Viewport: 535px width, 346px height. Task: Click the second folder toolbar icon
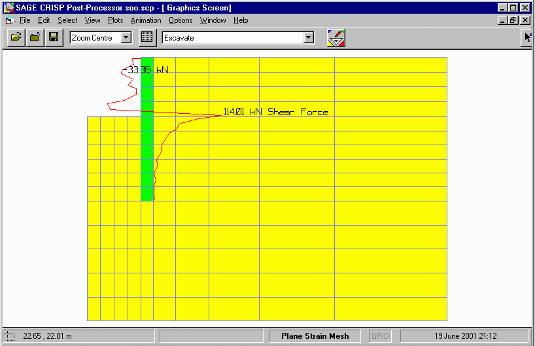tap(35, 37)
